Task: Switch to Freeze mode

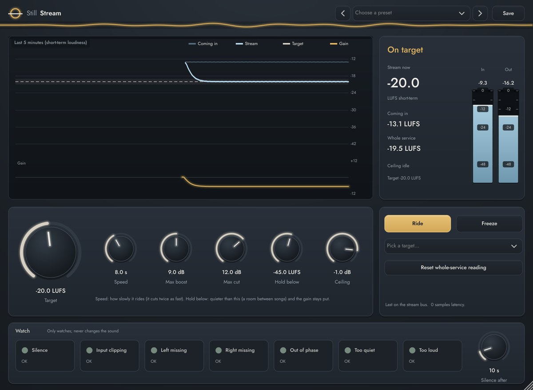Action: (x=489, y=224)
